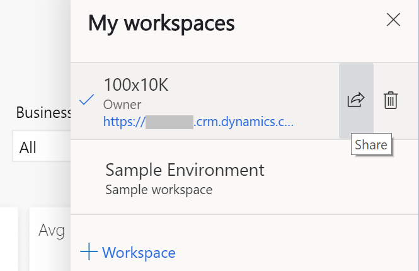This screenshot has height=271, width=419.
Task: Click the Business filter label
Action: 43,113
